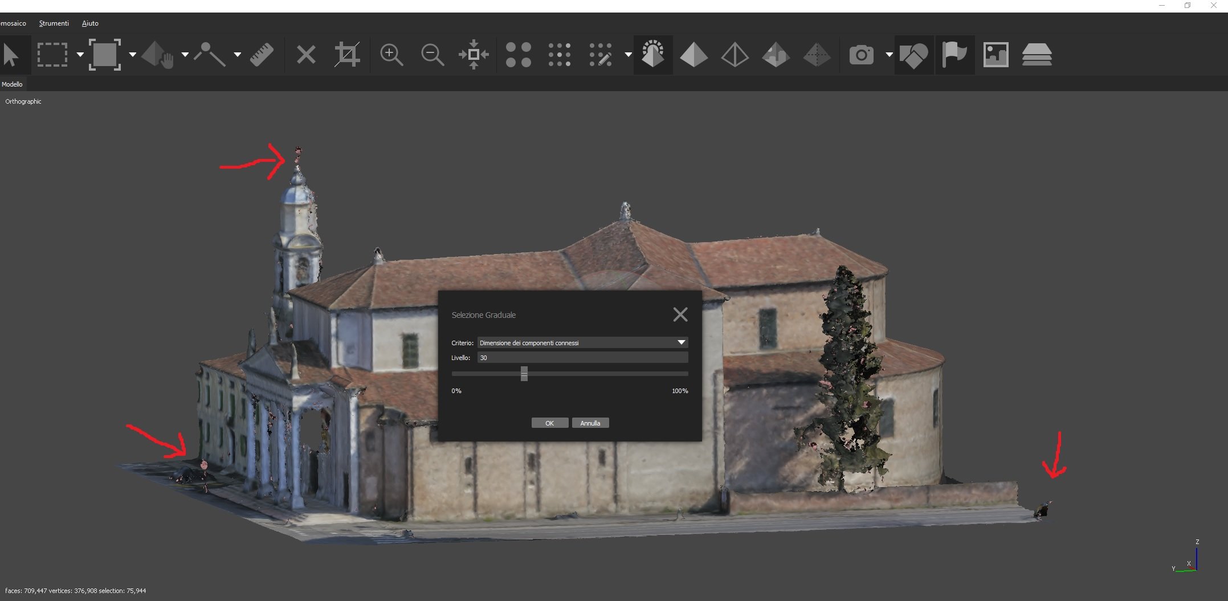1228x601 pixels.
Task: Click the 100% slider label
Action: pos(680,391)
